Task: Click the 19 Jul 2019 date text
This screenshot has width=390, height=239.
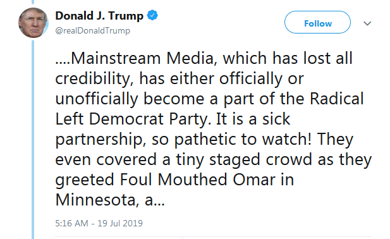Action: click(120, 223)
